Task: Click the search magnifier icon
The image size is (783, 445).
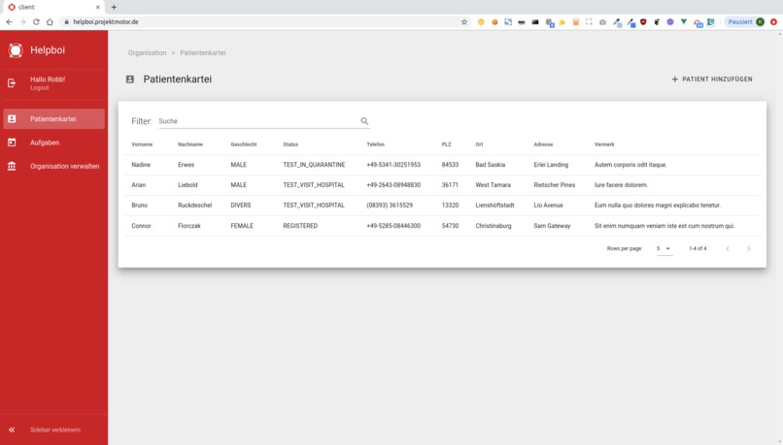Action: pyautogui.click(x=364, y=121)
